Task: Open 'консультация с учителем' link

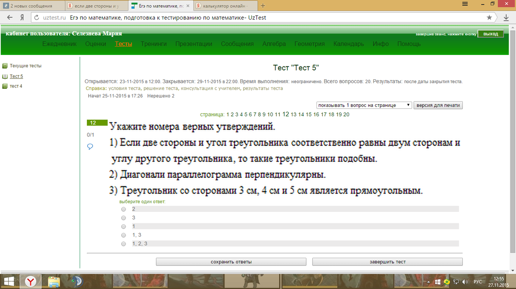Action: point(210,88)
